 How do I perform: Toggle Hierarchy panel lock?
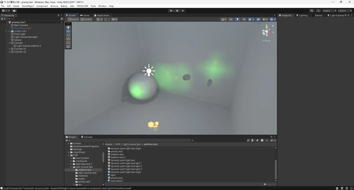[x=58, y=15]
